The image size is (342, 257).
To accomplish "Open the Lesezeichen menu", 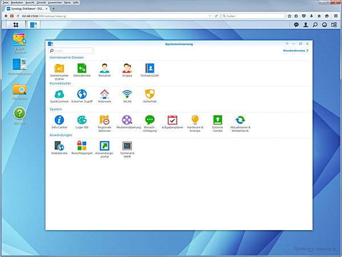I will [55, 2].
